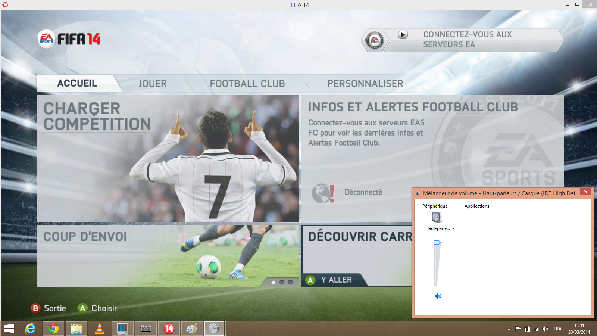Select the PERSONNALISER tab

365,84
